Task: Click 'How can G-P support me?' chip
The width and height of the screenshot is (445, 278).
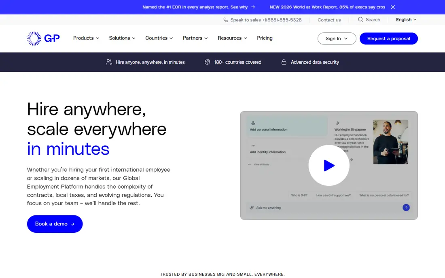Action: (333, 195)
